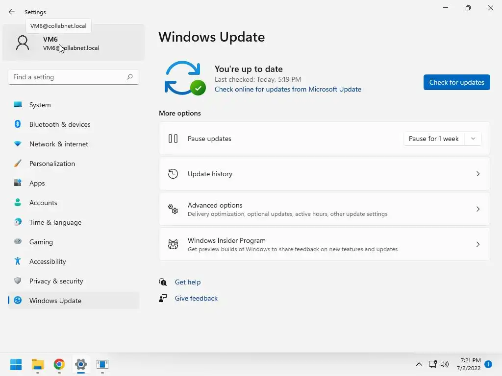
Task: Open Advanced options card
Action: tap(325, 209)
